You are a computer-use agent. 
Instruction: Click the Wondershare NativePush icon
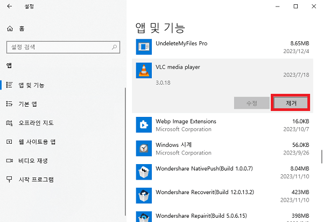(x=144, y=172)
